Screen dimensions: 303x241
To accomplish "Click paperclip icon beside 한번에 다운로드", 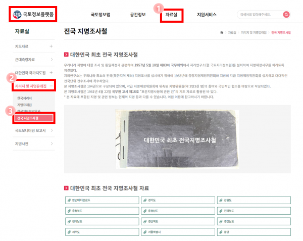I will (69, 201).
